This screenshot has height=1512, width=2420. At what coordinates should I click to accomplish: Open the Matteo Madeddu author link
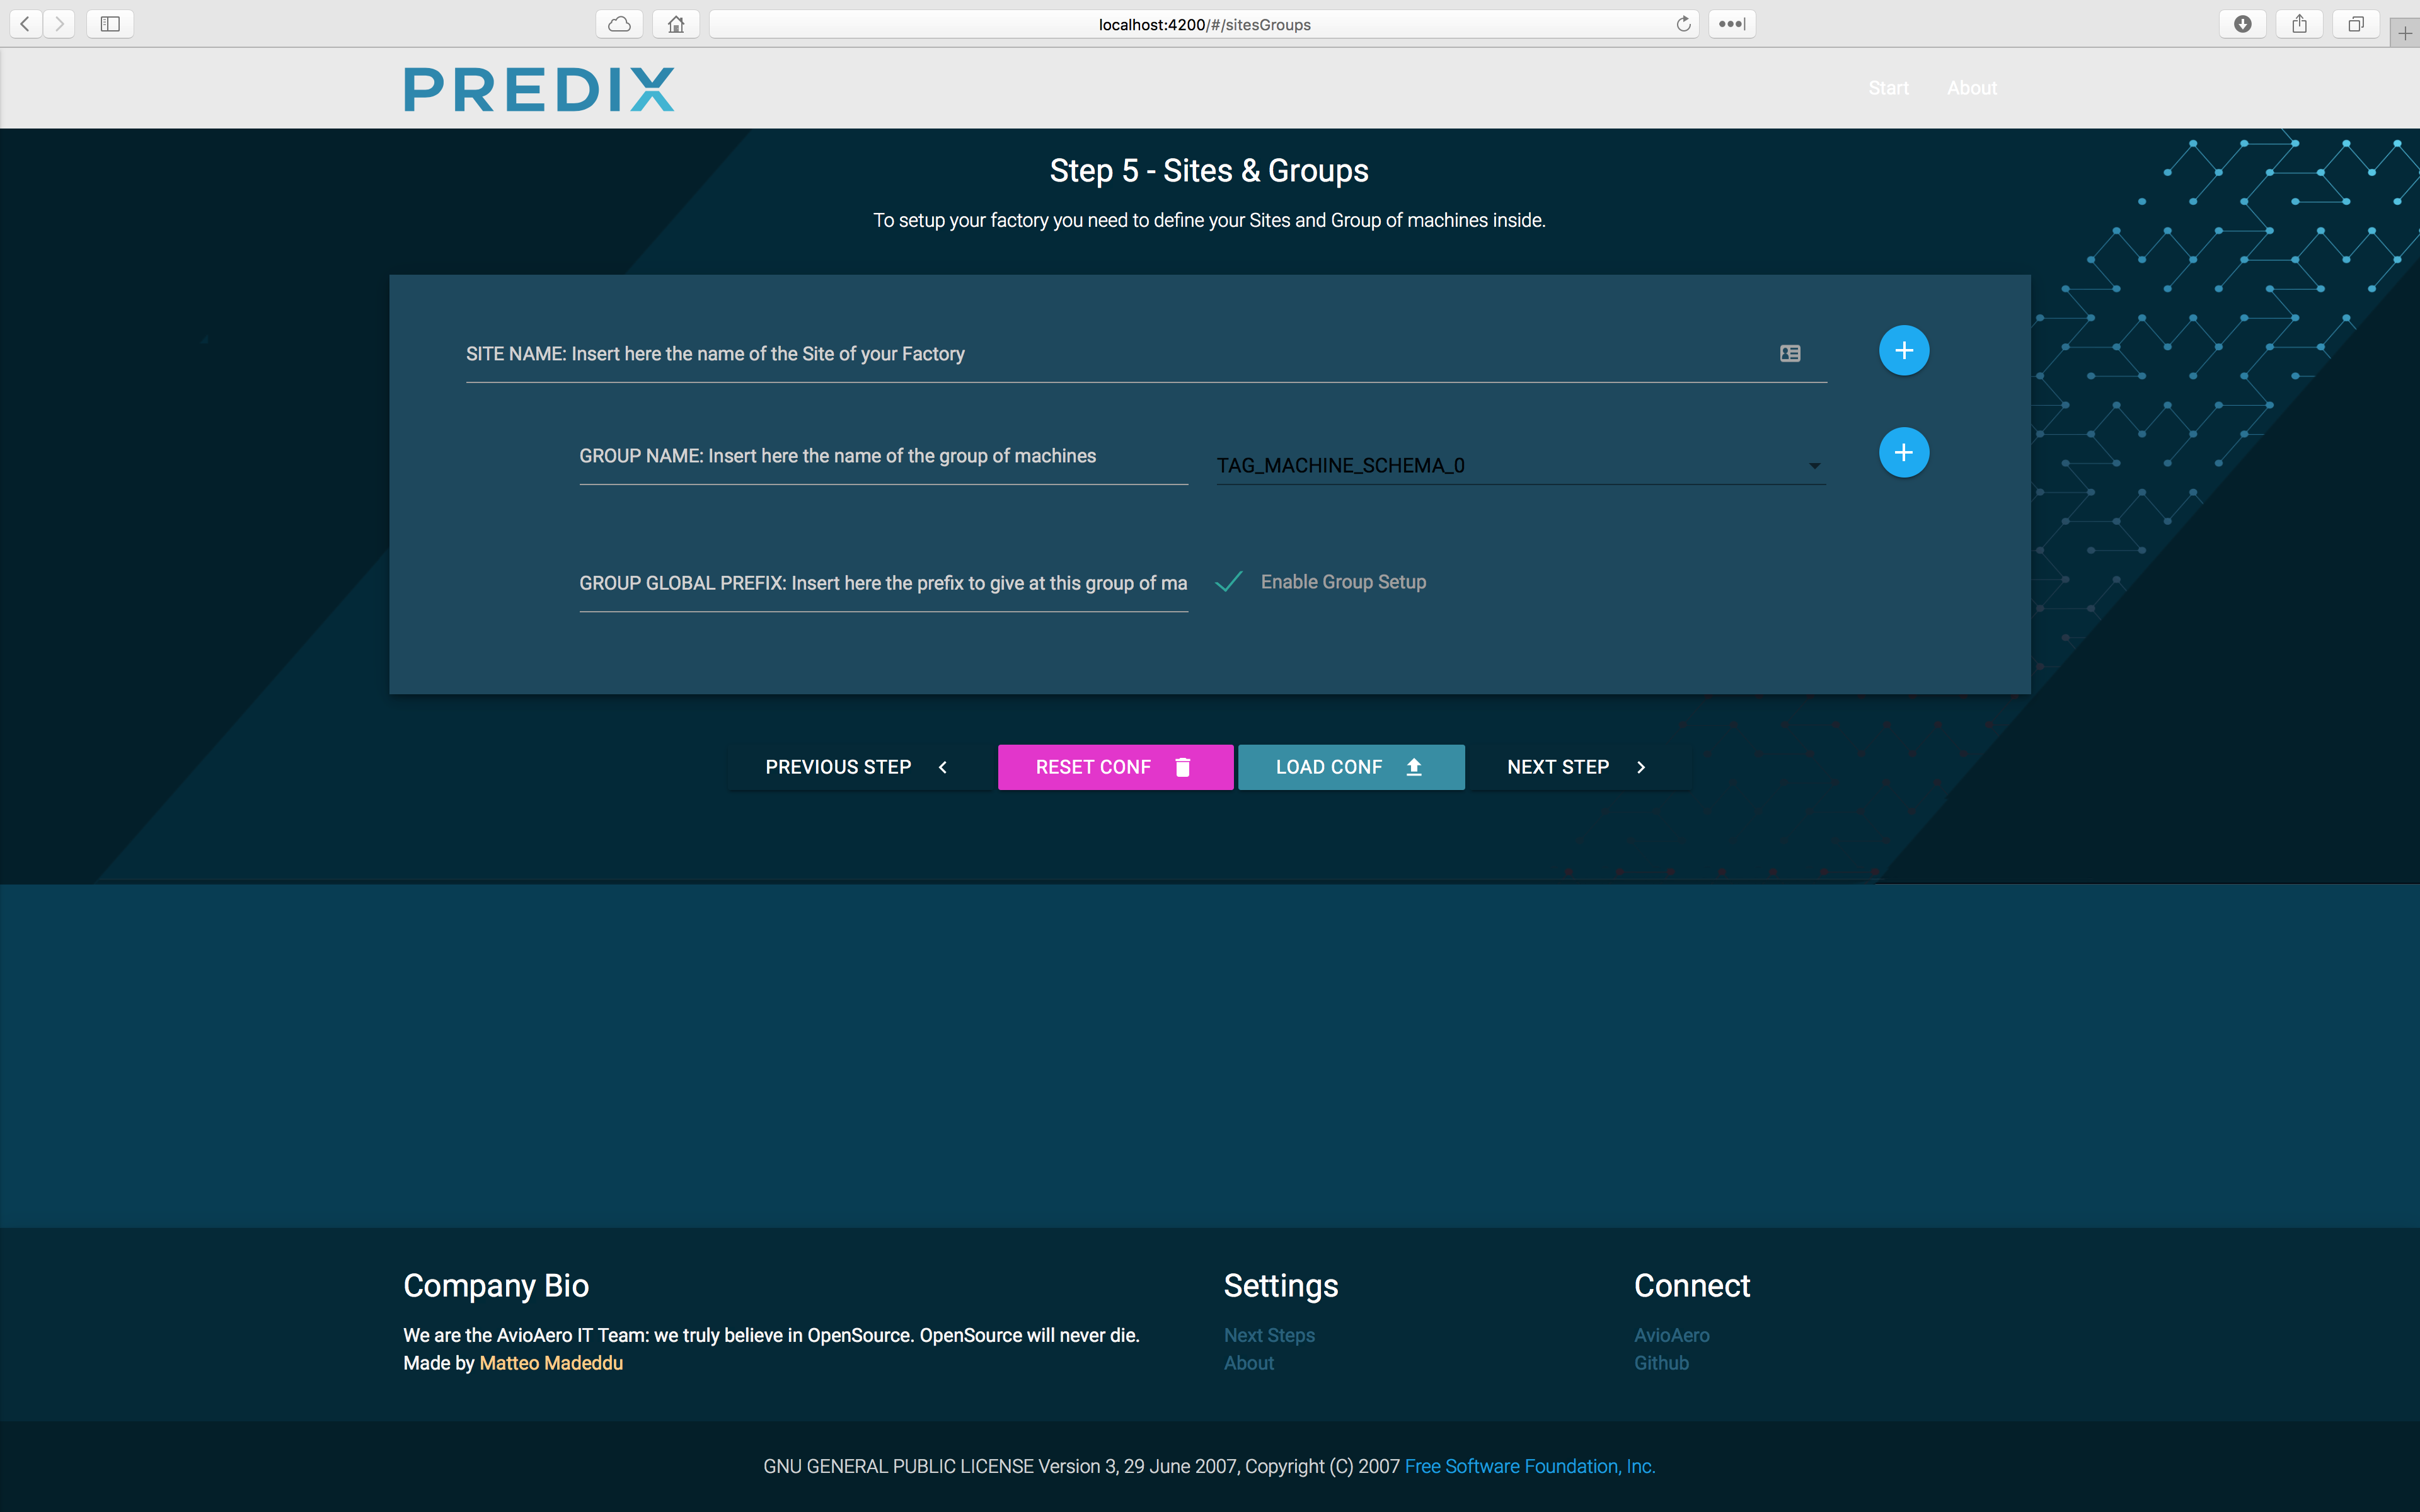(551, 1363)
